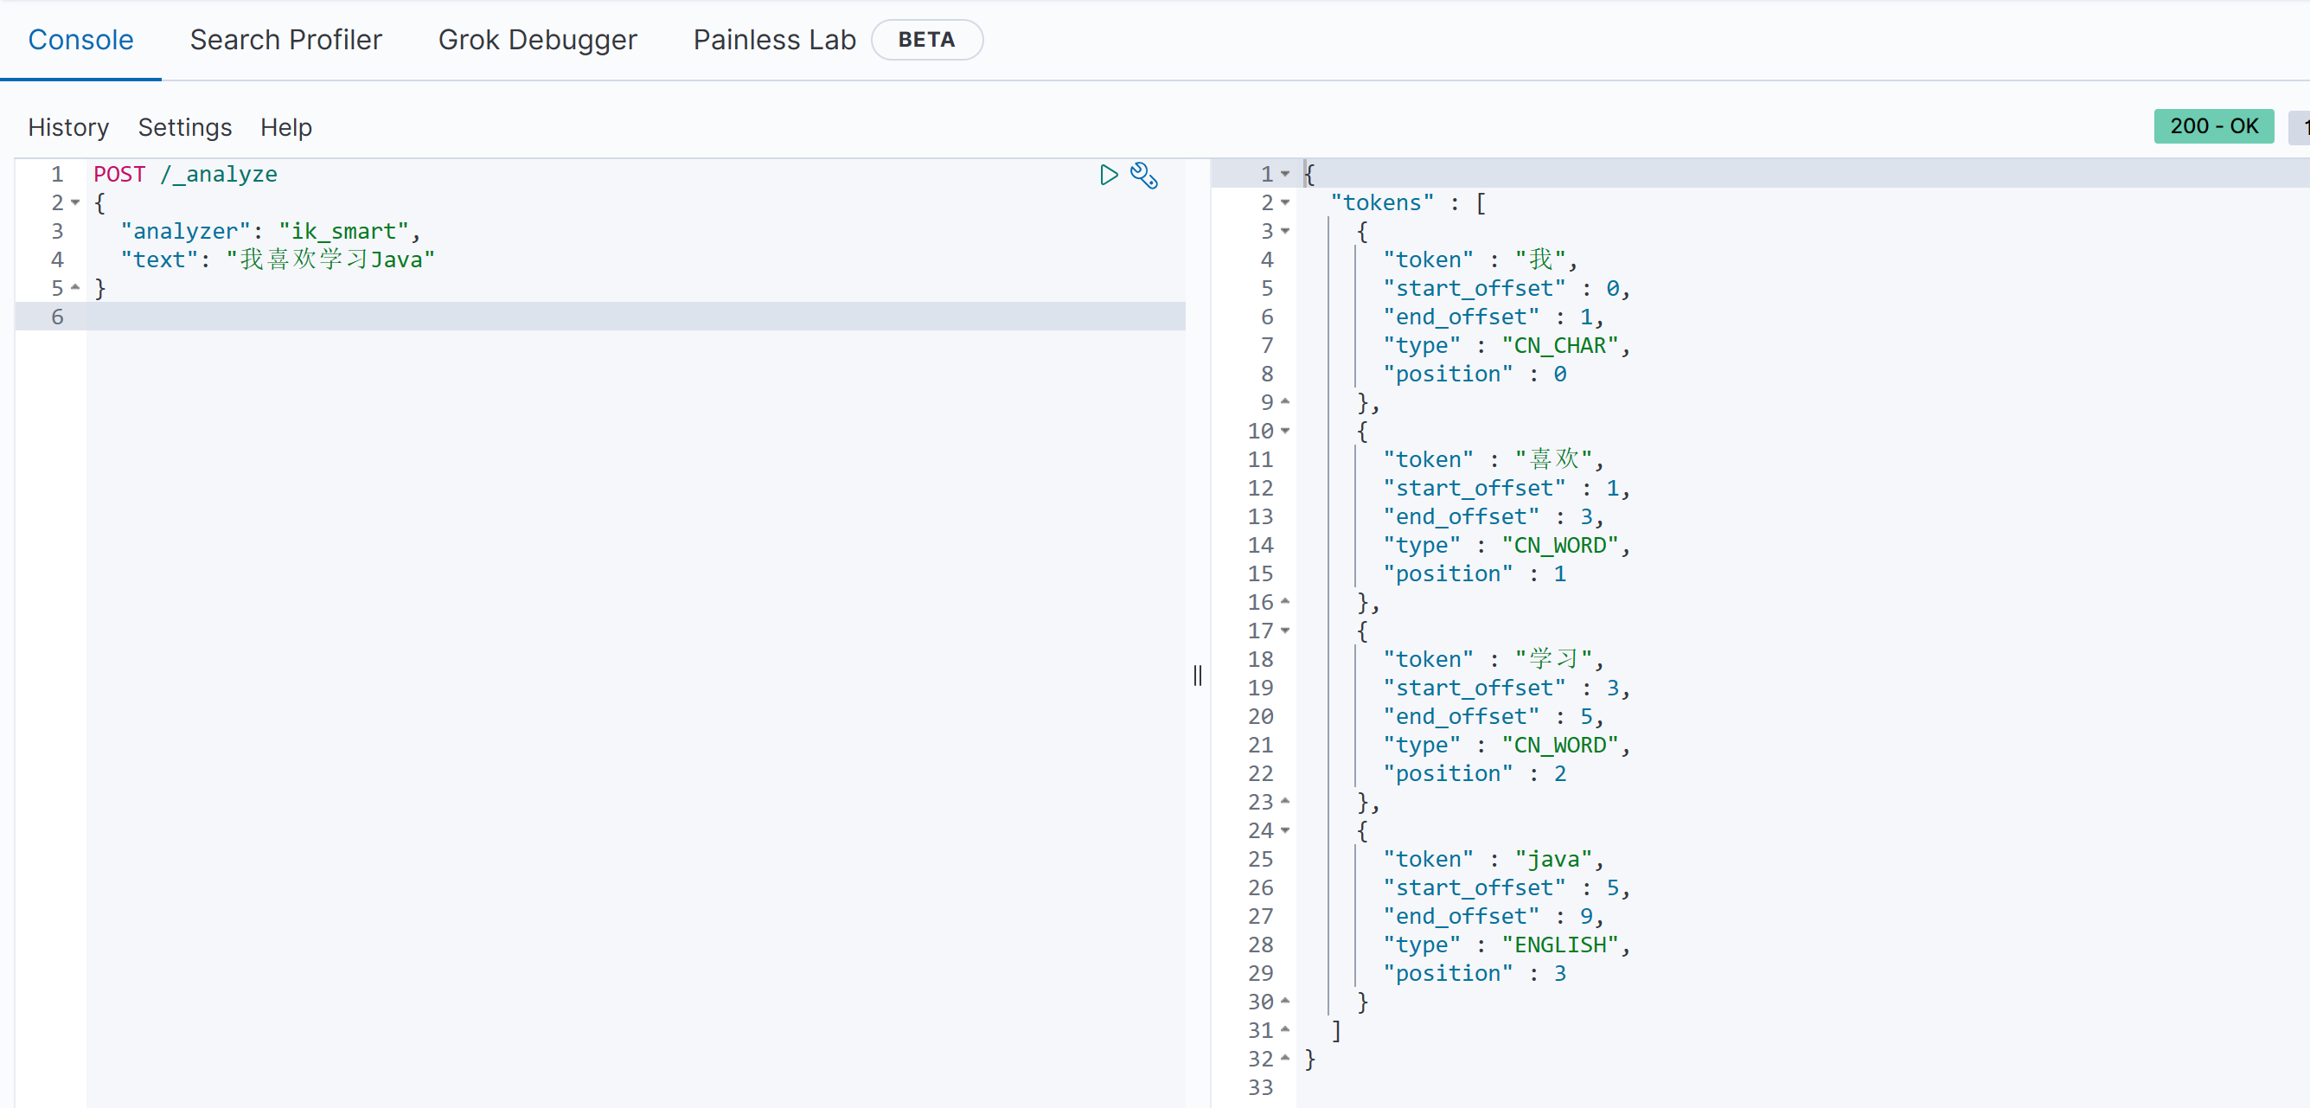Switch to the Search Profiler tab
Image resolution: width=2310 pixels, height=1108 pixels.
coord(285,40)
